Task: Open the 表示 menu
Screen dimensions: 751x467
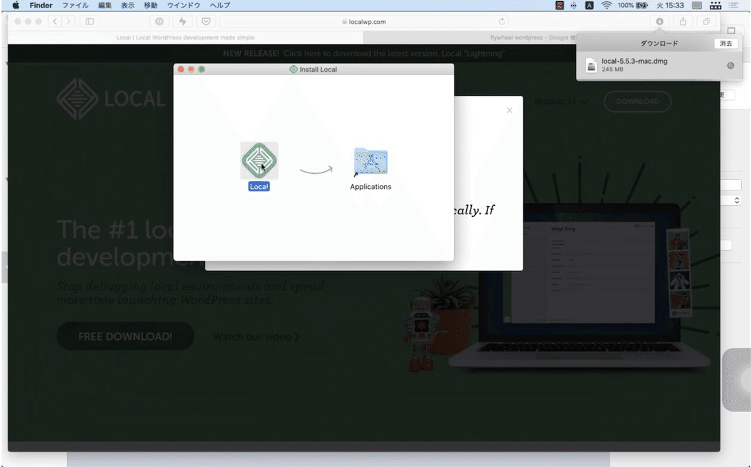Action: coord(128,5)
